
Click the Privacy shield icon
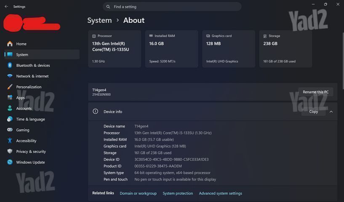[x=10, y=151]
